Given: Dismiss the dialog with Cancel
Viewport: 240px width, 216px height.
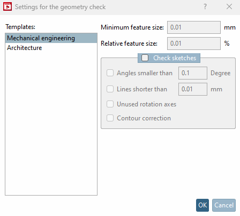Looking at the screenshot, I should click(224, 205).
